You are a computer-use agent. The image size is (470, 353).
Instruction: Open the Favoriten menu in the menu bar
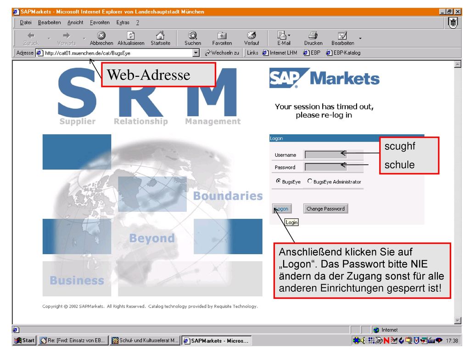click(x=100, y=23)
